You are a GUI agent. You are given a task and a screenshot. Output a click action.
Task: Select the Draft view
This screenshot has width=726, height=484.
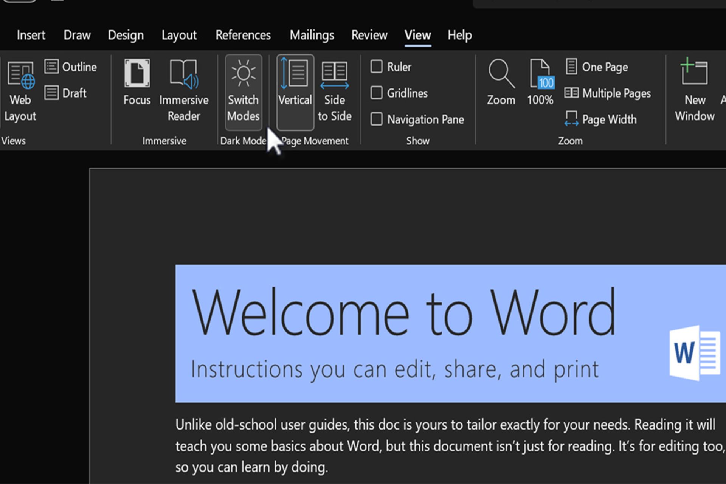[66, 93]
